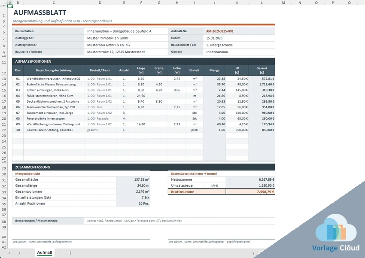Screen dimensions: 365x258
Task: Select 'Fußleisten montieren, Höhe 6 cm' cell
Action: [x=54, y=96]
